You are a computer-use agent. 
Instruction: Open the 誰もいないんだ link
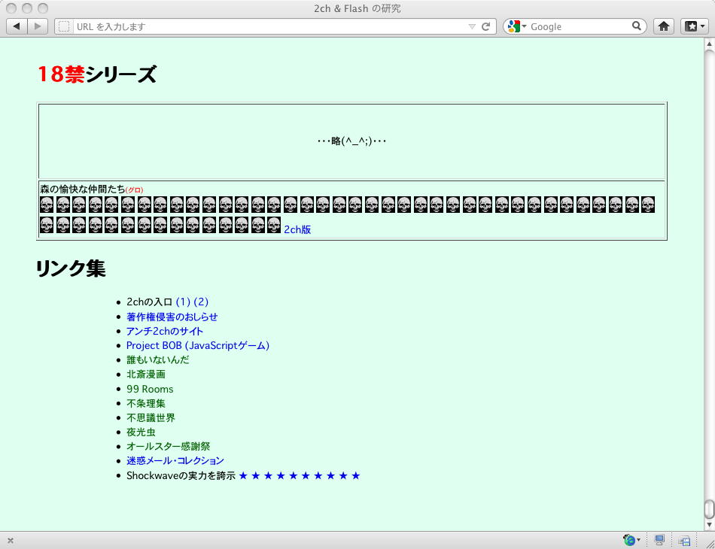pos(158,359)
